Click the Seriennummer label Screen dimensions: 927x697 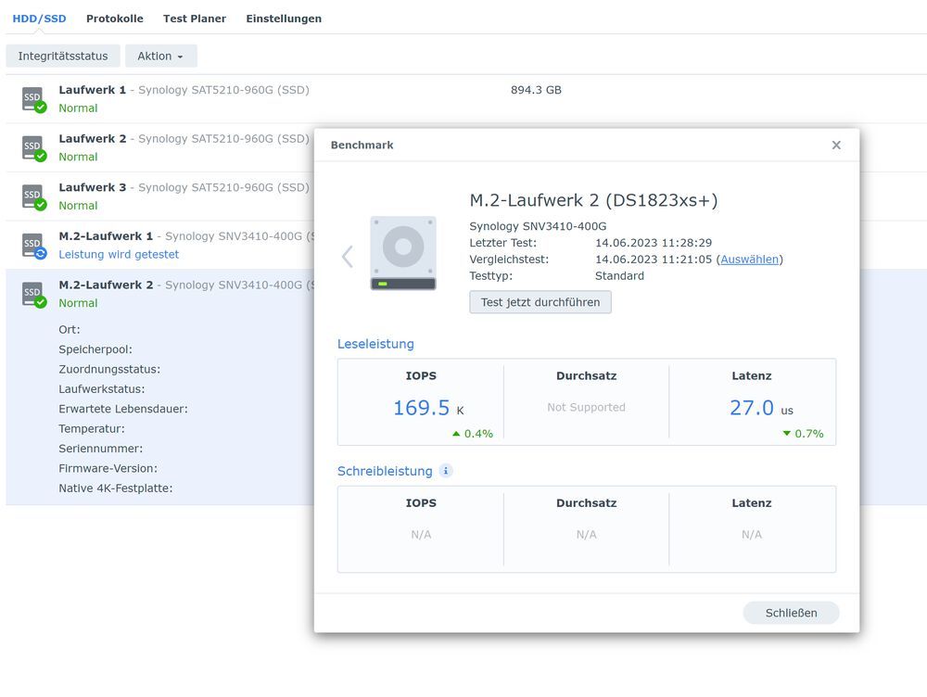pyautogui.click(x=100, y=449)
